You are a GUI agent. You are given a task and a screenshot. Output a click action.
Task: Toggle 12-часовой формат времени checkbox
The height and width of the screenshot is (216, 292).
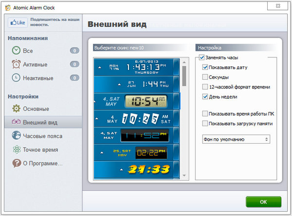click(205, 87)
